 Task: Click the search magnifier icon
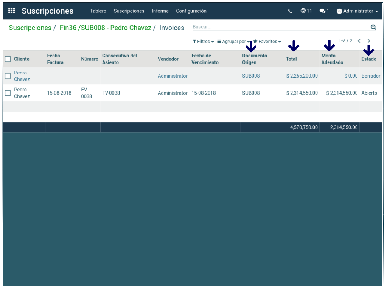click(x=373, y=27)
